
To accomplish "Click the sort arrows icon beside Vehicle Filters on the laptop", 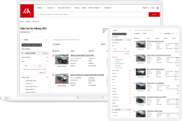I will [22, 53].
